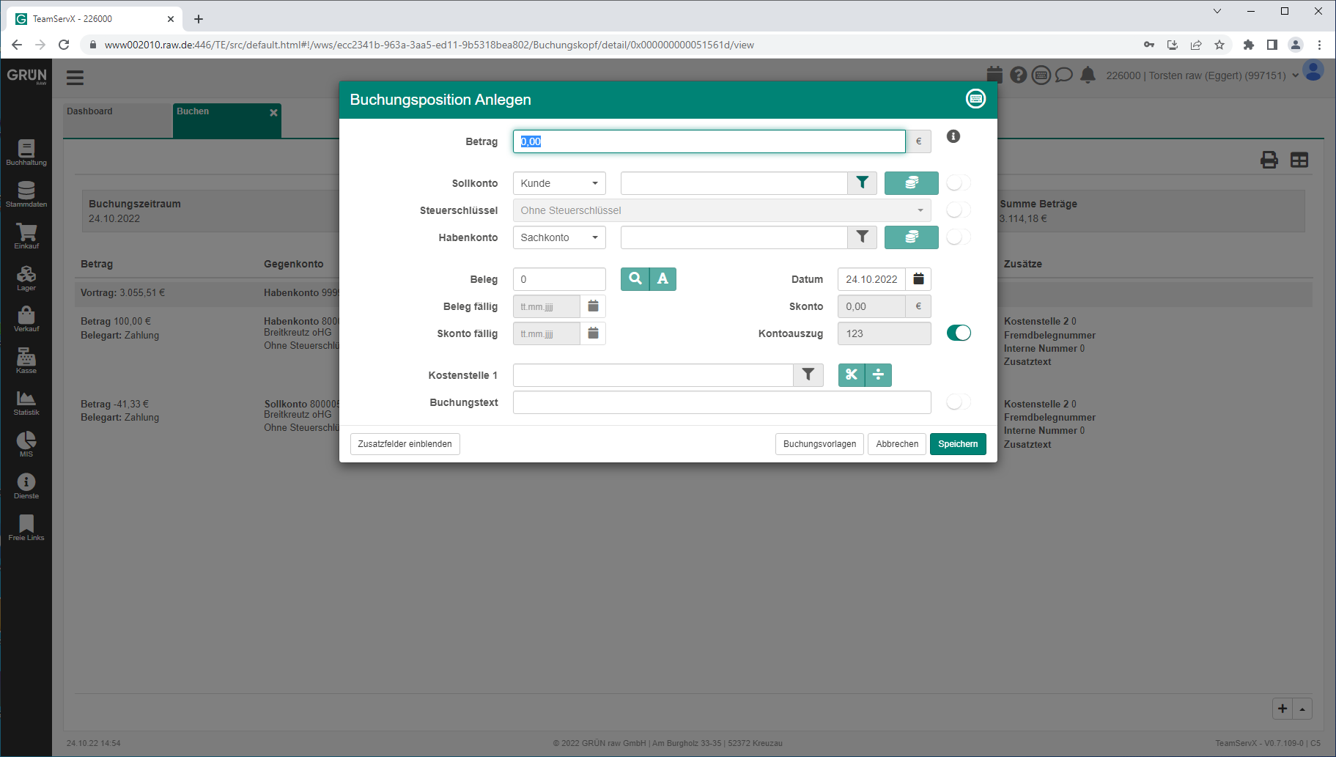Viewport: 1336px width, 757px height.
Task: Open the calendar picker for Datum
Action: point(918,279)
